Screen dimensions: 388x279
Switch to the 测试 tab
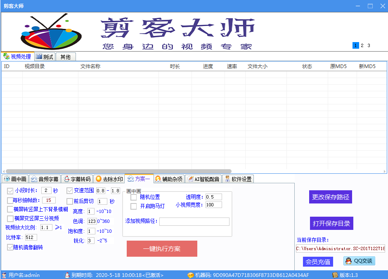tap(44, 57)
